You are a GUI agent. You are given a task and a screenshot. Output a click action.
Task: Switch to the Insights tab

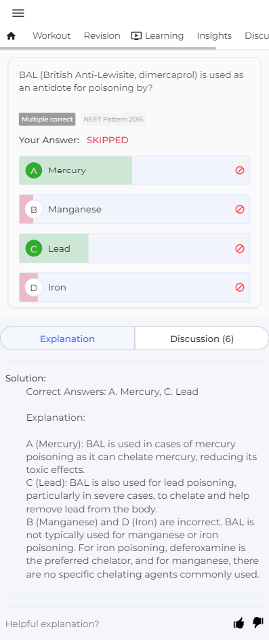[x=214, y=36]
